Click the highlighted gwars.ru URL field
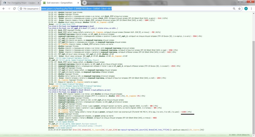The height and width of the screenshot is (137, 255). pyautogui.click(x=76, y=8)
